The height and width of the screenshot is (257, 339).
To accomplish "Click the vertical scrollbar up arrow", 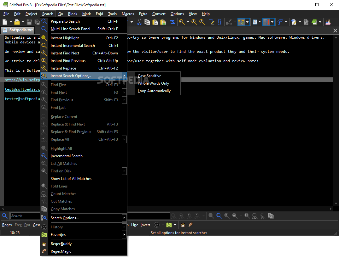I will pyautogui.click(x=336, y=37).
